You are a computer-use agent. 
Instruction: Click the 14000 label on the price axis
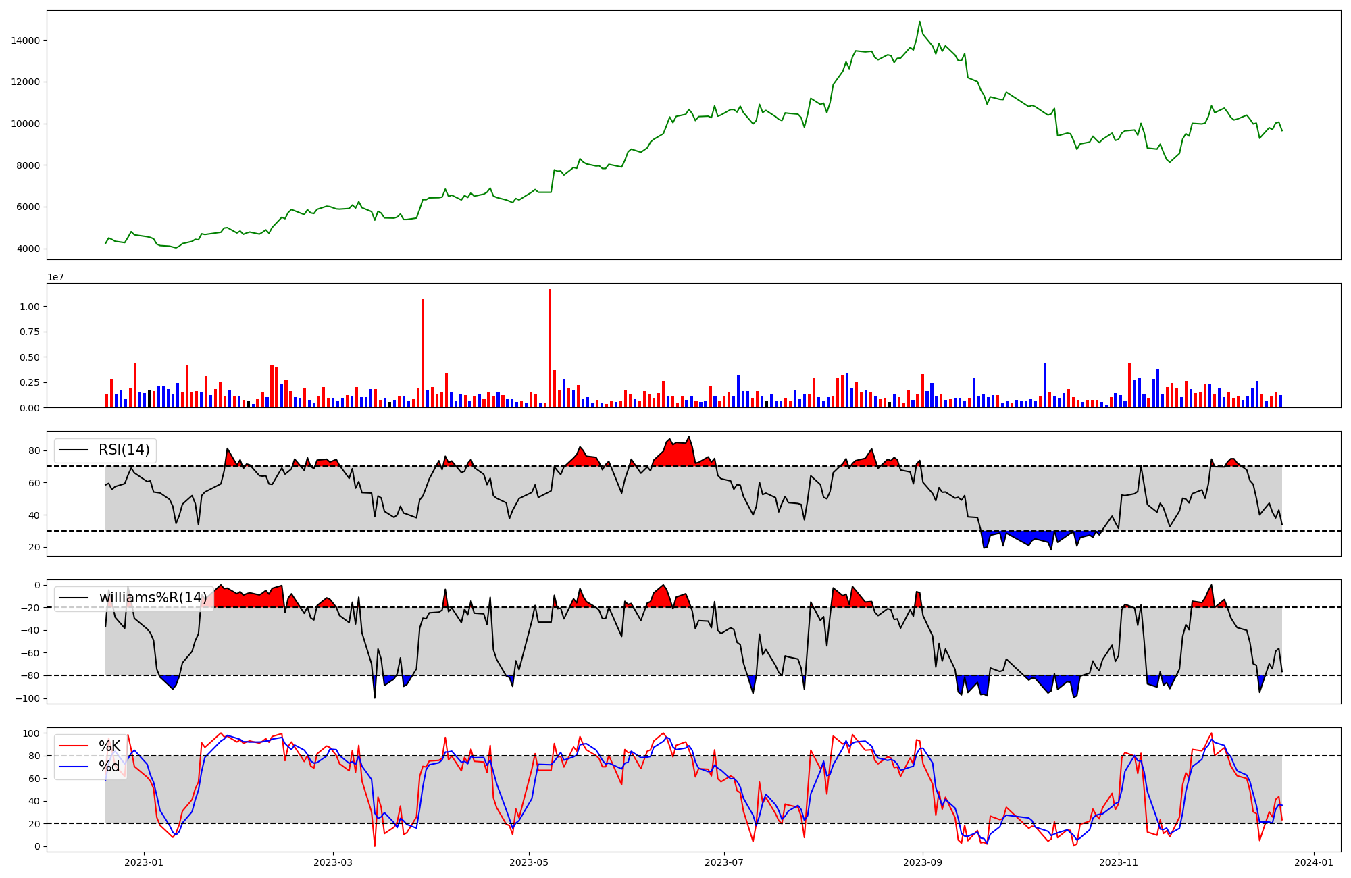(x=26, y=41)
